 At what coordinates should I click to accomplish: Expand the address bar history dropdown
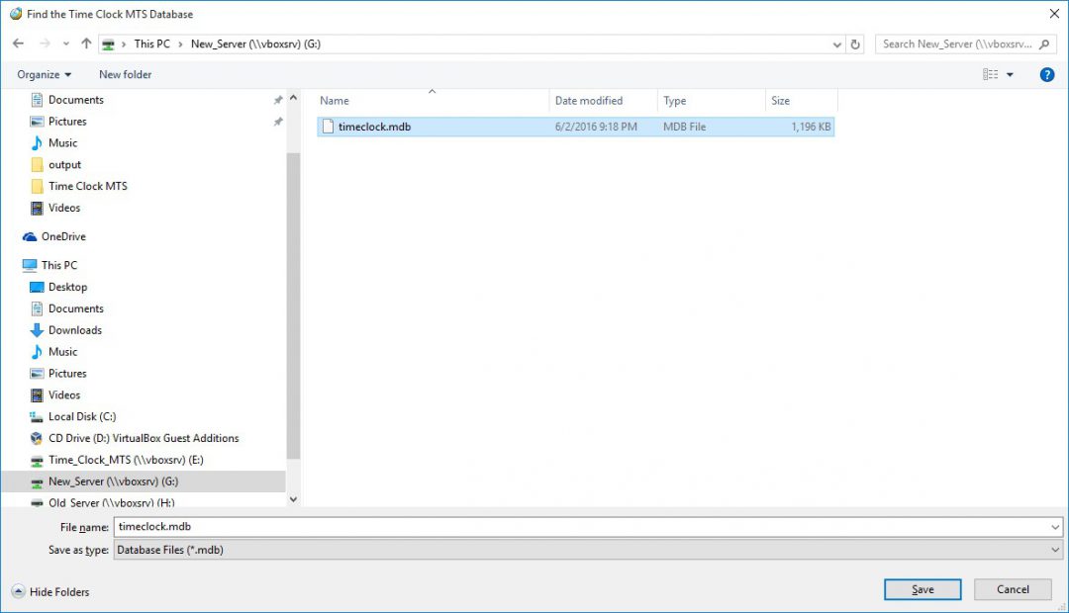(x=836, y=44)
